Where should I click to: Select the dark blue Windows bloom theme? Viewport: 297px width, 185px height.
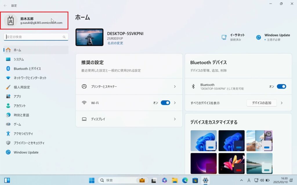[x=231, y=141]
